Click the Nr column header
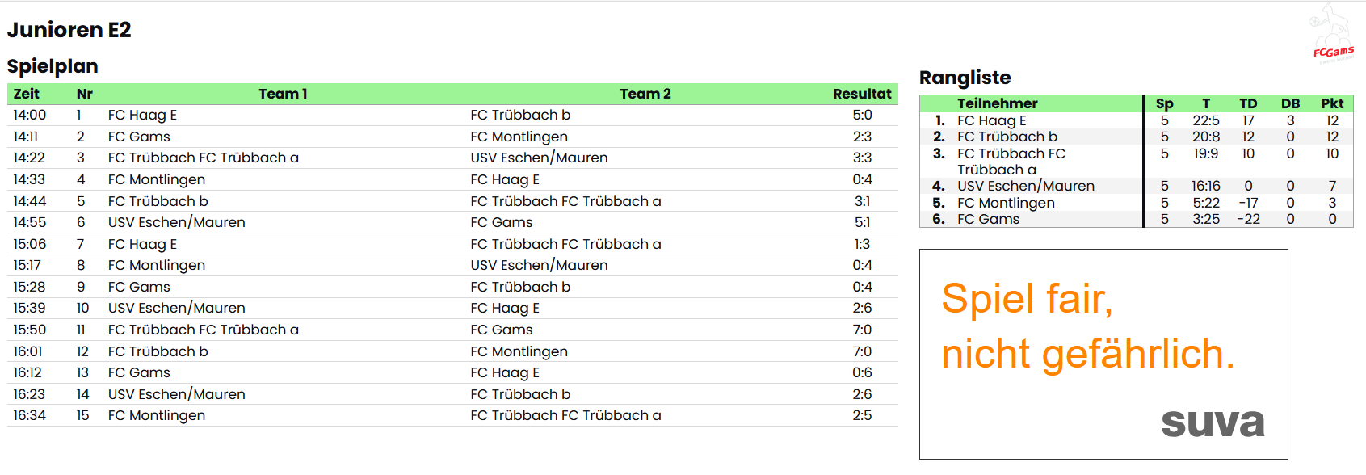The image size is (1366, 475). pyautogui.click(x=84, y=94)
